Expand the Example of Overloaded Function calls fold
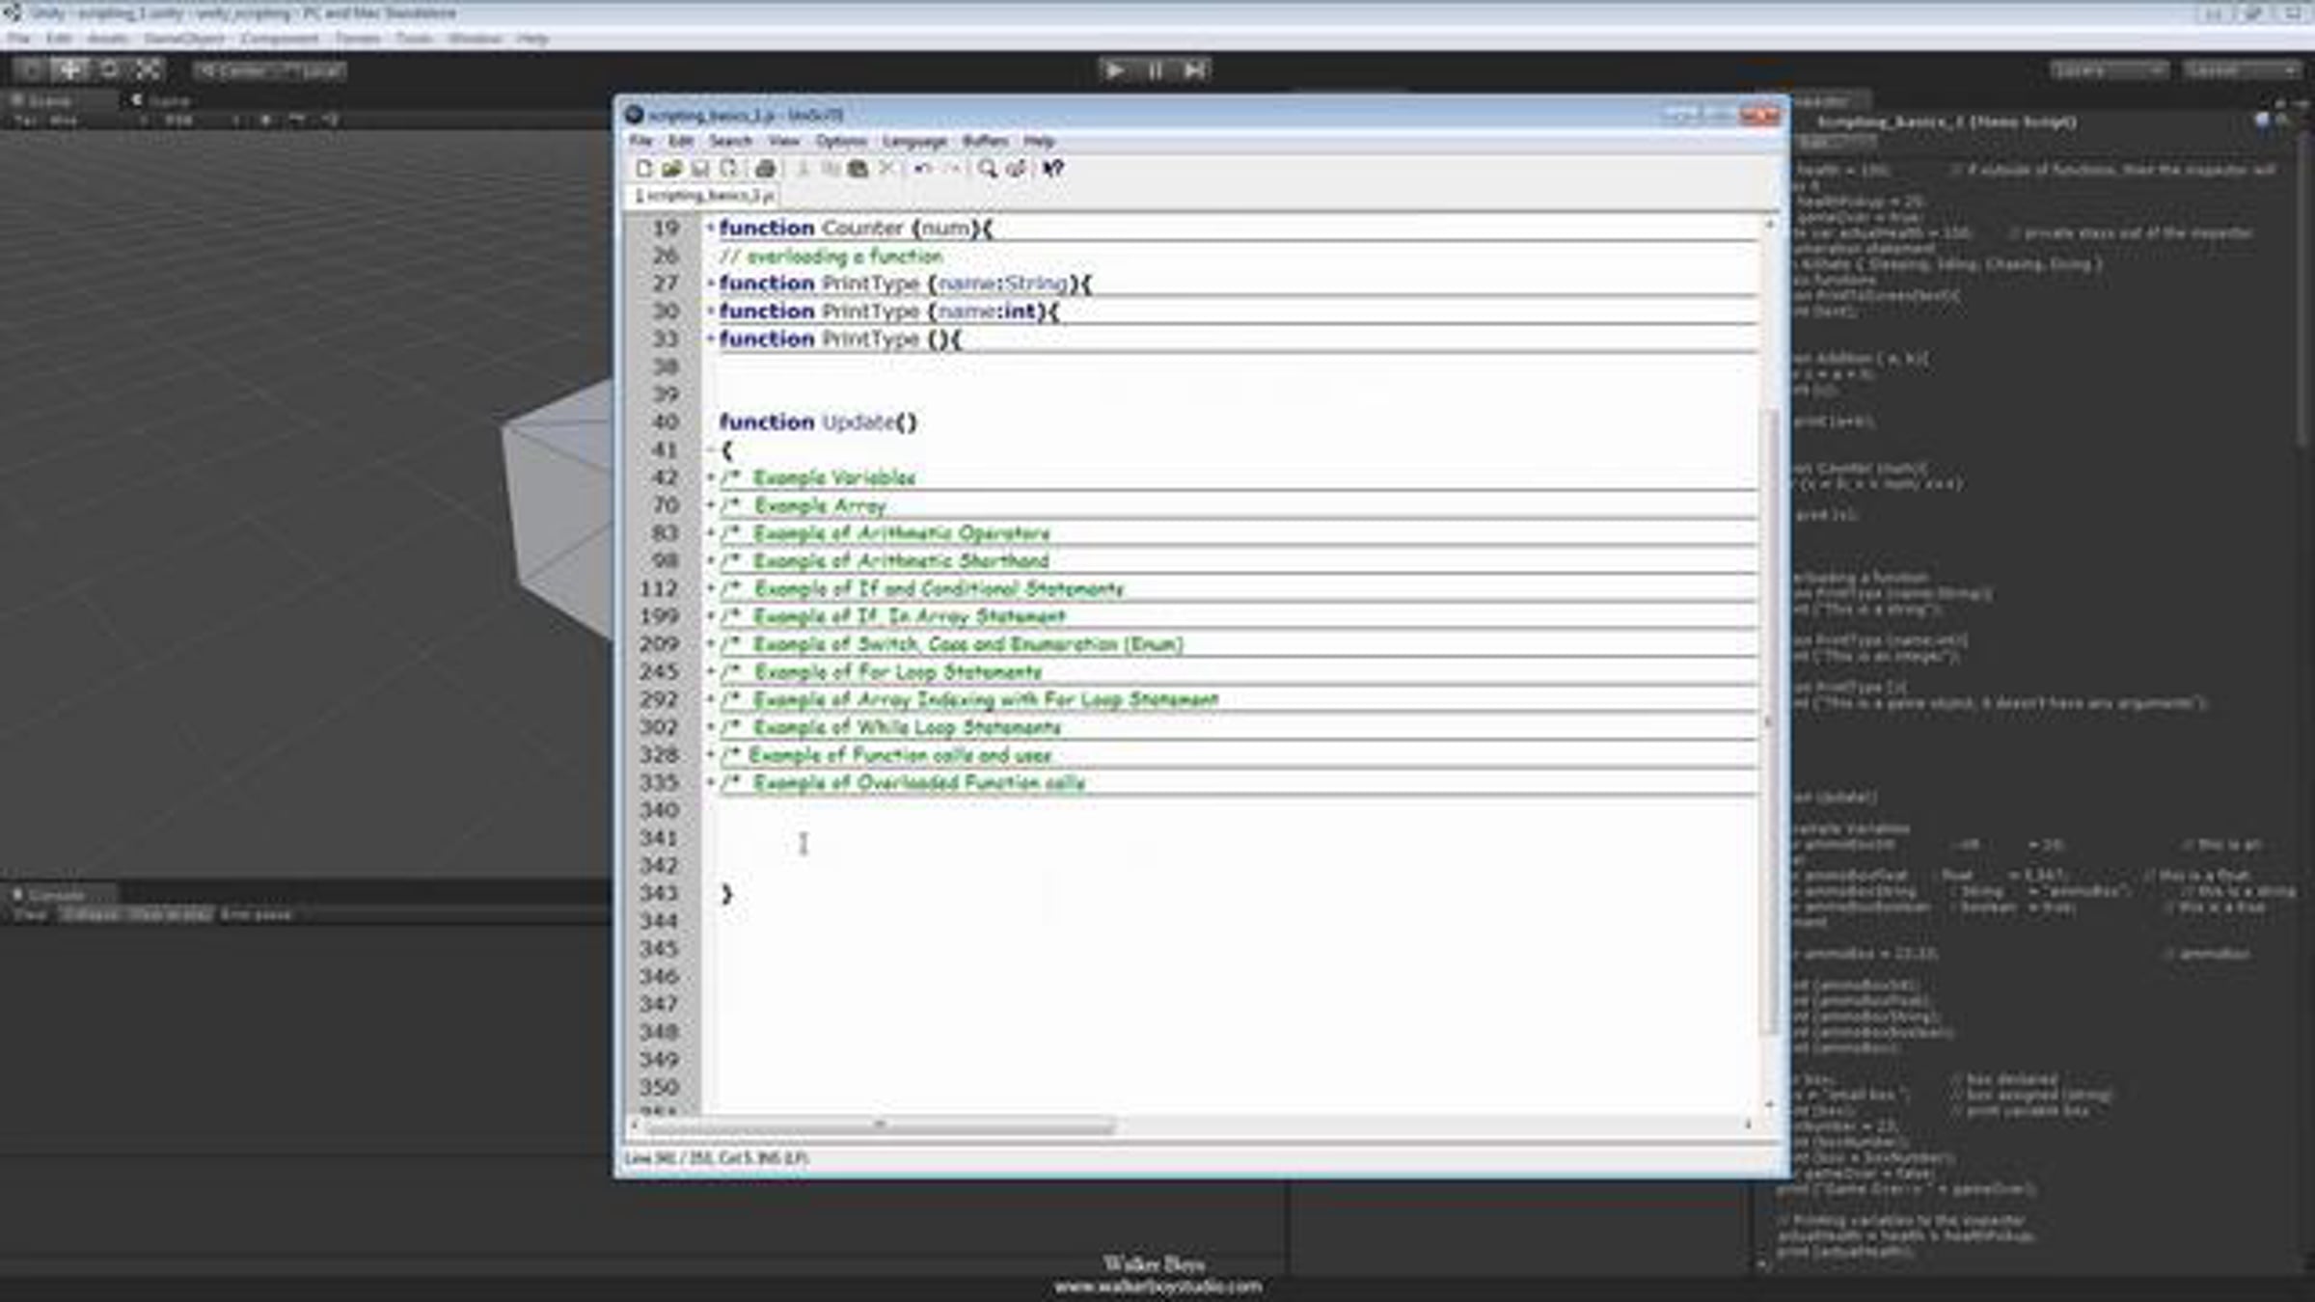 (x=711, y=783)
